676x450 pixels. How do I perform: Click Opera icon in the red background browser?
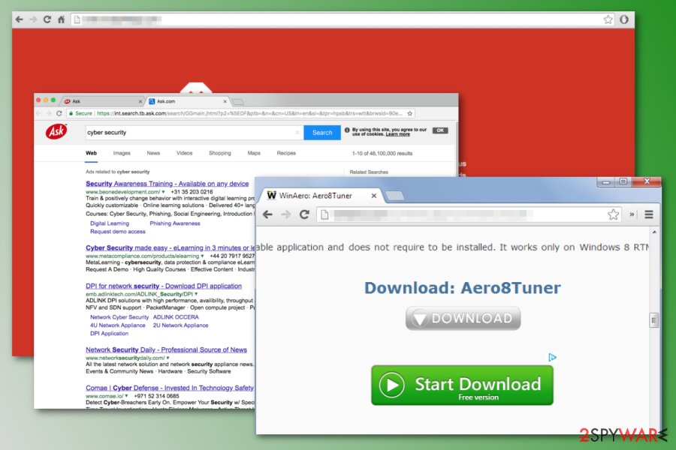624,19
